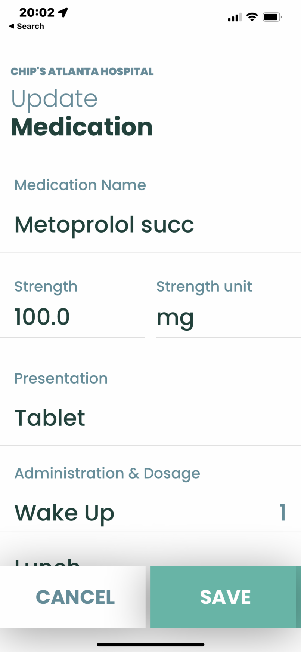Image resolution: width=301 pixels, height=652 pixels.
Task: Edit the Strength value 100.0
Action: [42, 317]
